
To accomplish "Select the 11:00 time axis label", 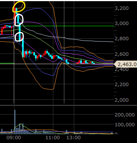I will coord(53,138).
